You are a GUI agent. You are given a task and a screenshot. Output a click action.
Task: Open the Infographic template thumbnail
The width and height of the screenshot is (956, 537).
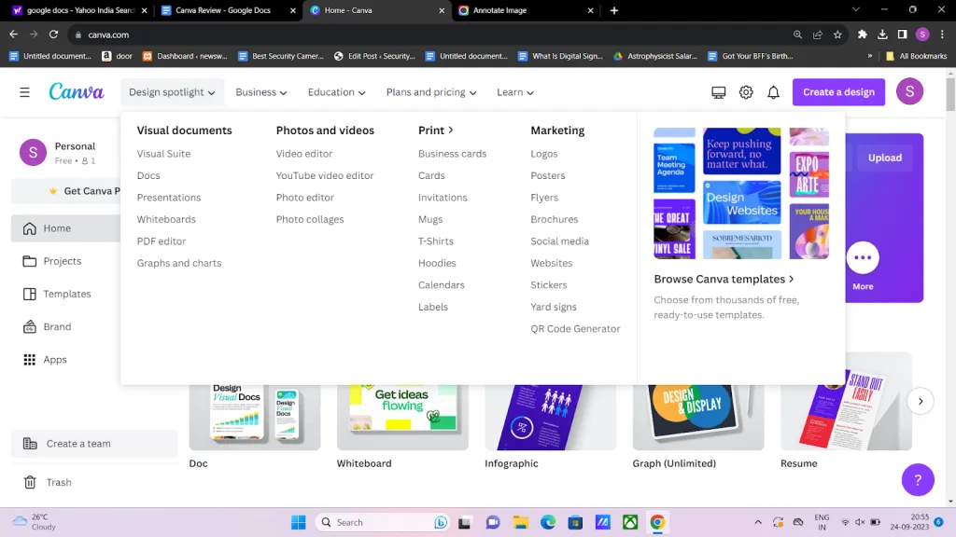point(550,415)
